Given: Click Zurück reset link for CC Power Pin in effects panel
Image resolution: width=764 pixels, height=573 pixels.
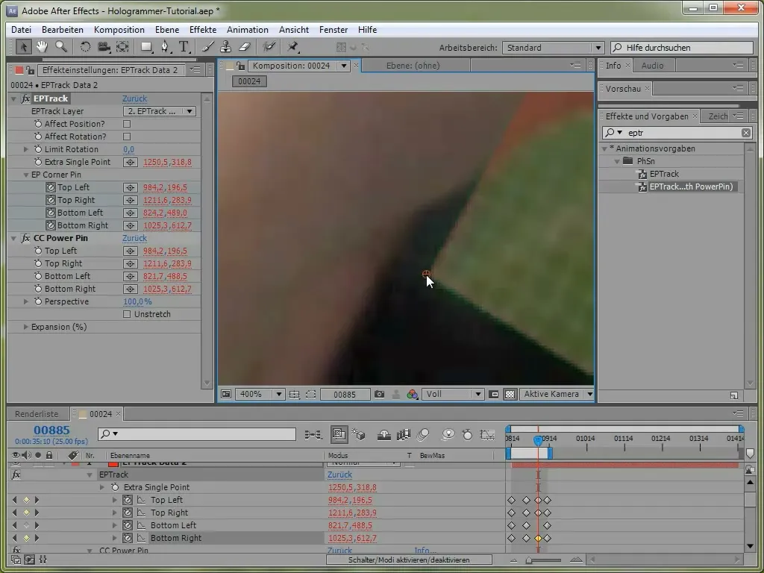Looking at the screenshot, I should (x=134, y=238).
